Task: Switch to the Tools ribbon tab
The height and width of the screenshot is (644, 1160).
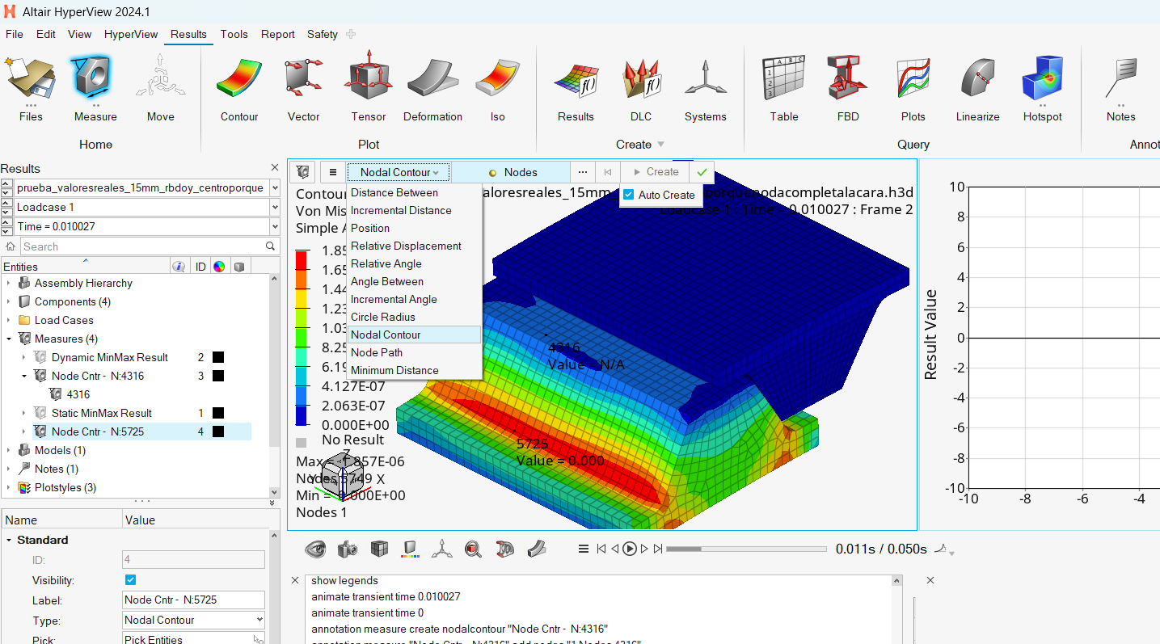Action: pyautogui.click(x=234, y=34)
